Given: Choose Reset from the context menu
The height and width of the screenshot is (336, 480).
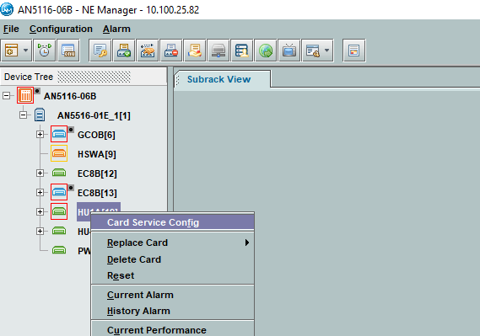Looking at the screenshot, I should pos(173,275).
